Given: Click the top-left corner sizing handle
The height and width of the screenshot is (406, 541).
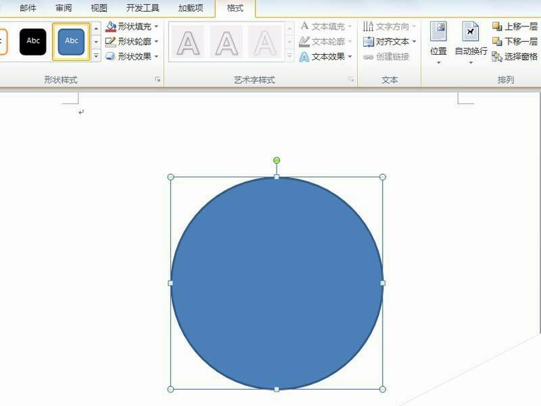Looking at the screenshot, I should [x=170, y=177].
